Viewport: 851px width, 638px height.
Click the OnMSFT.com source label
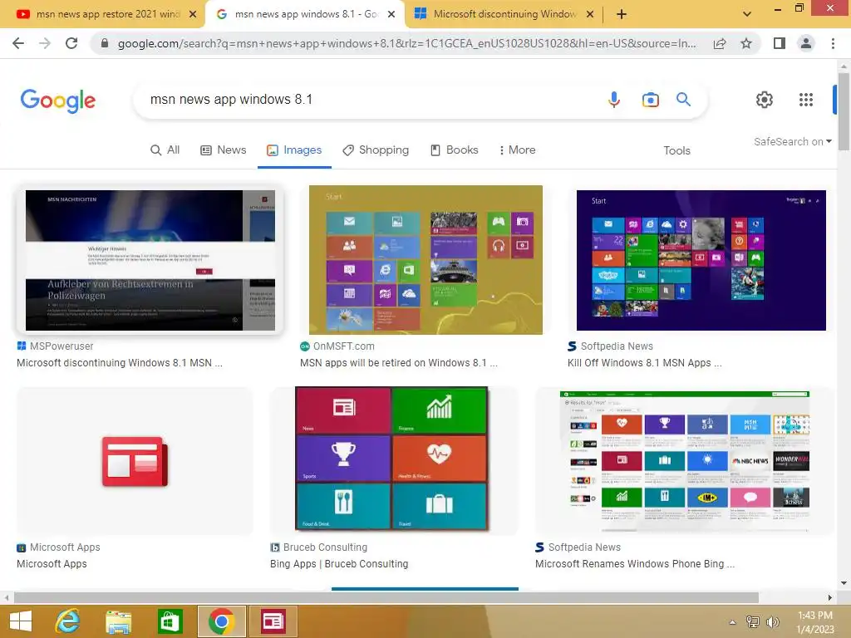343,346
